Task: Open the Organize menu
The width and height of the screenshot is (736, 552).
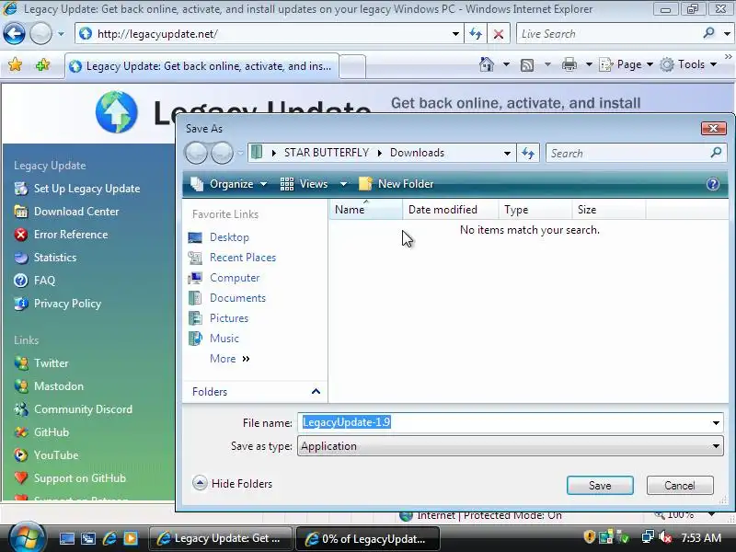Action: click(228, 184)
